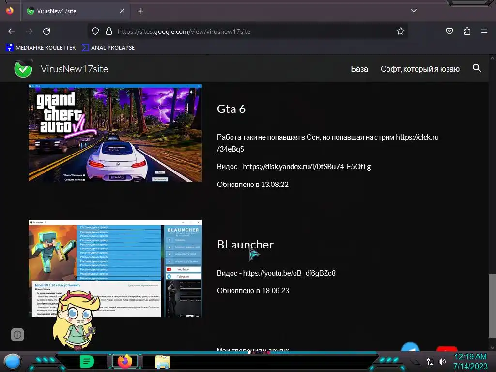496x372 pixels.
Task: Open the tracking protection shield icon
Action: pyautogui.click(x=95, y=31)
